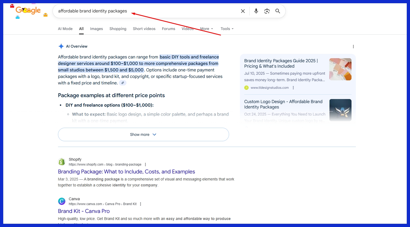Click the AI Overview sparkle icon
The image size is (410, 227).
[x=61, y=46]
